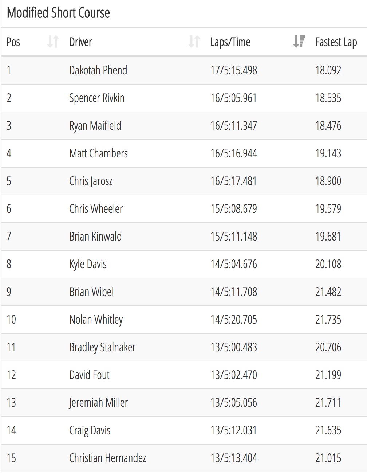Image resolution: width=367 pixels, height=473 pixels.
Task: Click Ryan Maifield's name
Action: pos(95,126)
